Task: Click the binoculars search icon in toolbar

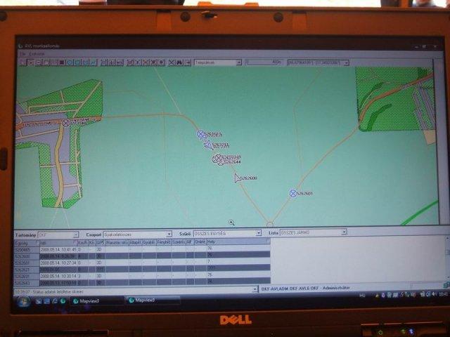Action: (179, 62)
